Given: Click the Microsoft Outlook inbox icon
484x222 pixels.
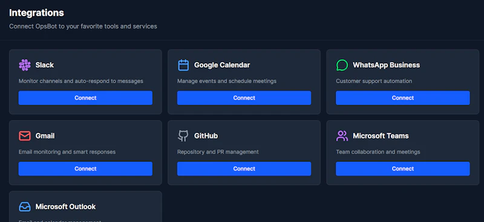Looking at the screenshot, I should click(25, 206).
